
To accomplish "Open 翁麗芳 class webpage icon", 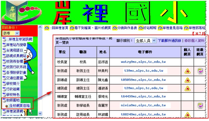I will pos(200,105).
